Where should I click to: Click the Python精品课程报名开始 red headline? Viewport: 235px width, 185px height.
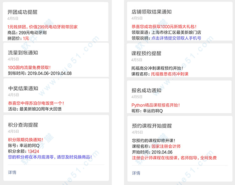[155, 105]
